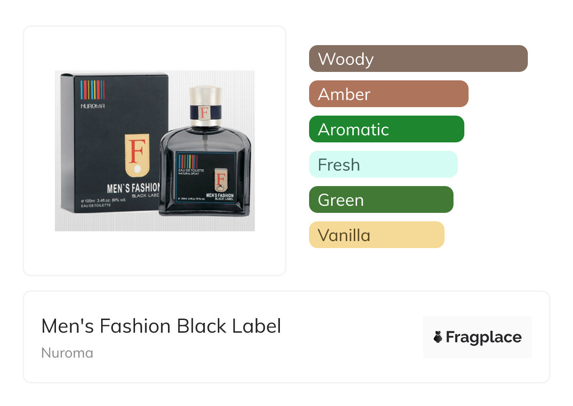Viewport: 573px width, 406px height.
Task: Open the Nuroma brand link
Action: (67, 353)
